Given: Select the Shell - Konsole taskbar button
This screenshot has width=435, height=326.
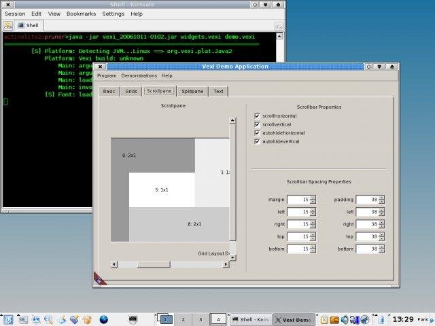Looking at the screenshot, I should 251,319.
